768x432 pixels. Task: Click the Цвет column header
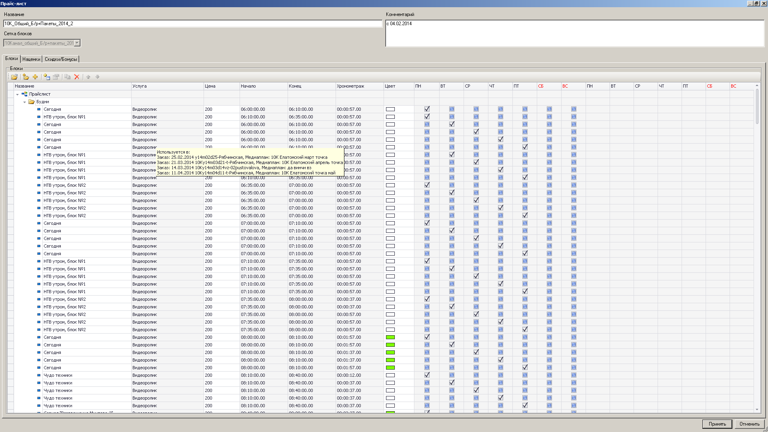(x=399, y=86)
